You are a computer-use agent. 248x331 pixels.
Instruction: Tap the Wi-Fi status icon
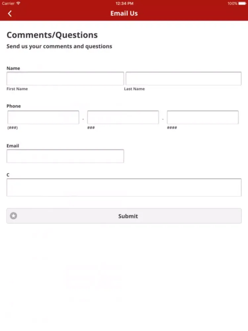coord(18,3)
